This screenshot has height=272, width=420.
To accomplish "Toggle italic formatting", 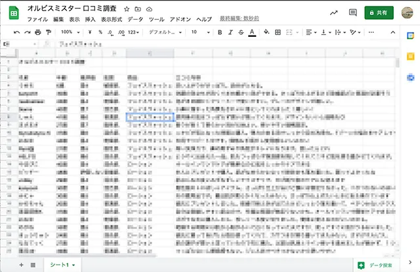I will coord(230,32).
